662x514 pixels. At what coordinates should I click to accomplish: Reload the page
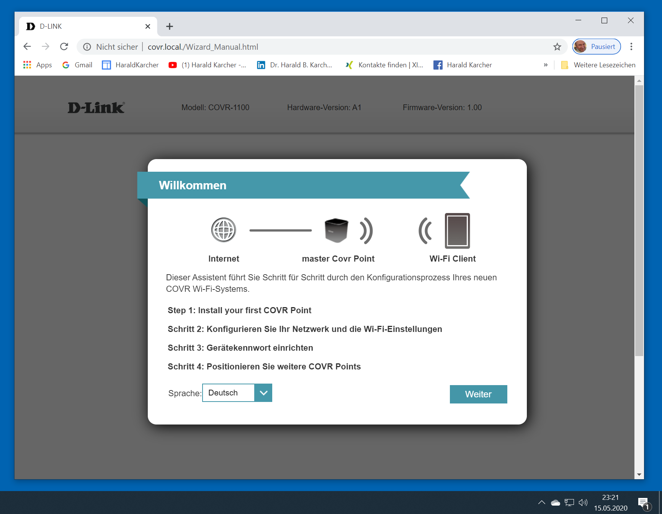pyautogui.click(x=64, y=47)
